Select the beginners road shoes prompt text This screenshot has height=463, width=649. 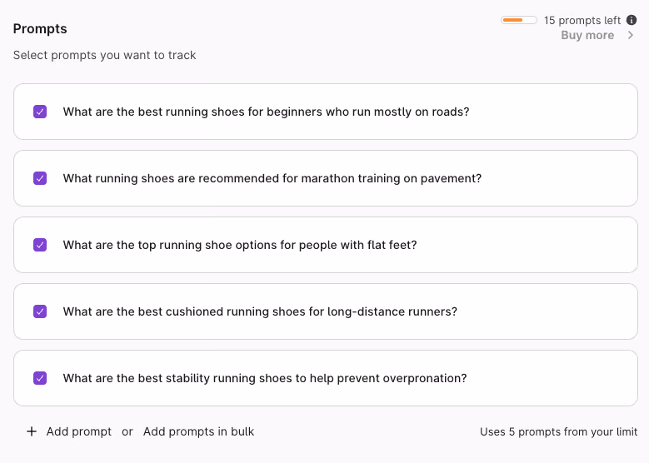point(266,112)
